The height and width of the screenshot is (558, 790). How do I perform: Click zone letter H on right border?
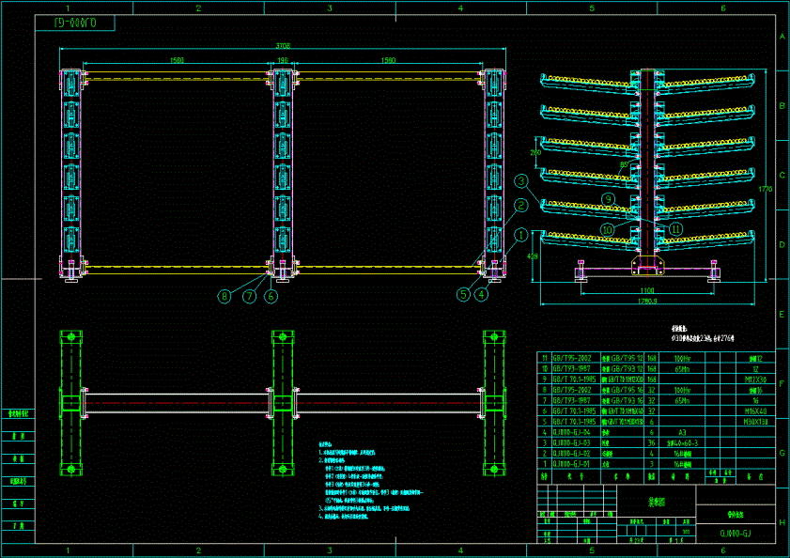pos(782,522)
